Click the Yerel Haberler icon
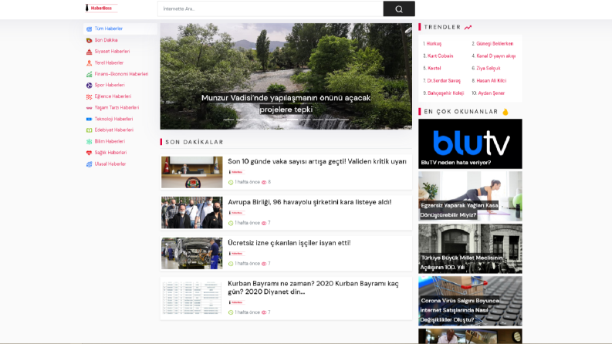Image resolution: width=612 pixels, height=344 pixels. 89,62
